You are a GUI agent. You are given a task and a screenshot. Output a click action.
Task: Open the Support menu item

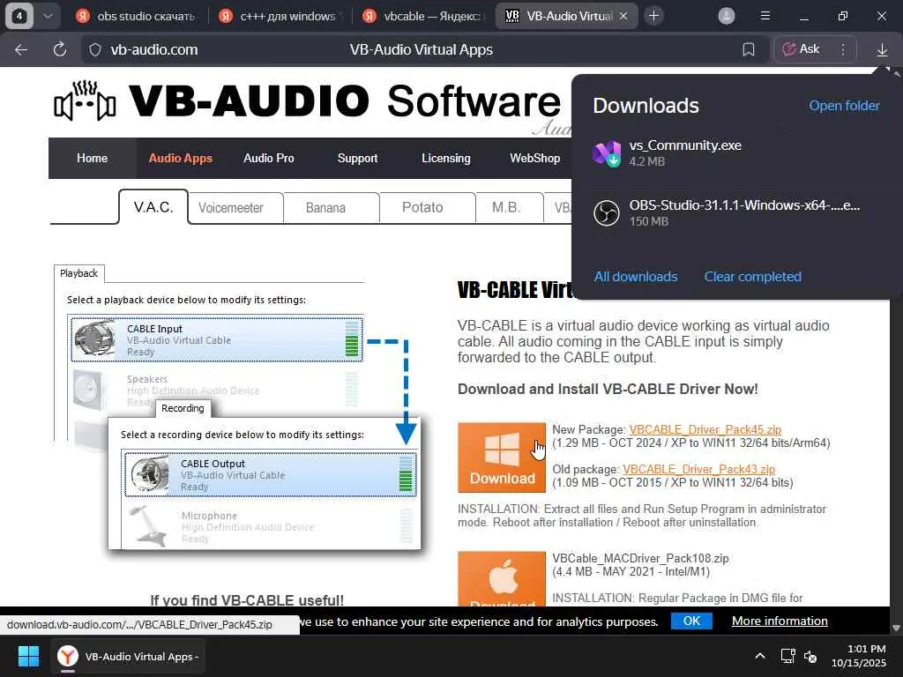click(x=358, y=159)
